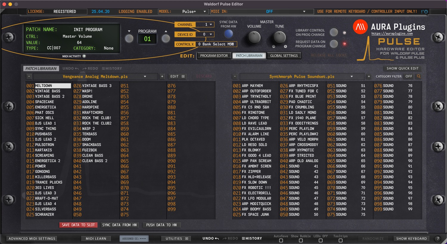Click the Show Keyboard button
The width and height of the screenshot is (447, 244).
click(x=412, y=239)
